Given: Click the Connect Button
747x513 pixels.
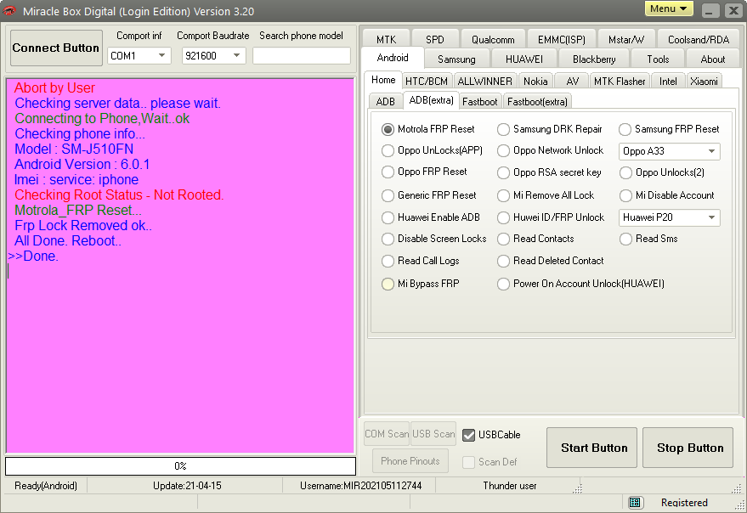Looking at the screenshot, I should coord(56,48).
